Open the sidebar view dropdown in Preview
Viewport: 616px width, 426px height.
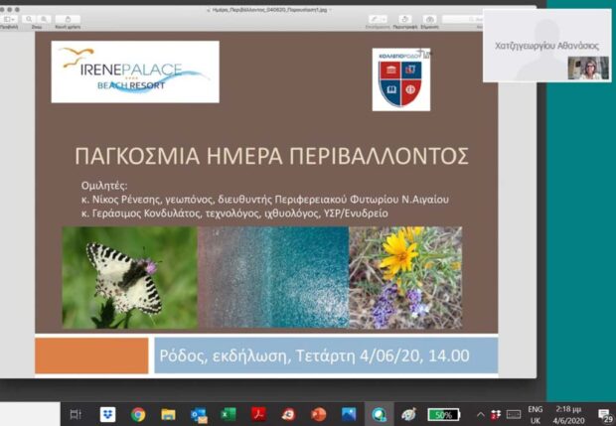pyautogui.click(x=9, y=19)
